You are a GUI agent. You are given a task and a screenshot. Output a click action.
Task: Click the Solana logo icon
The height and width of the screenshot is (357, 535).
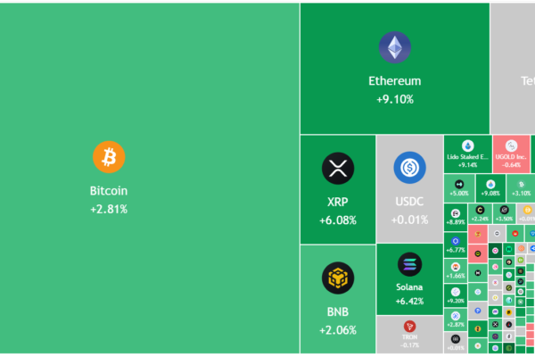point(410,264)
